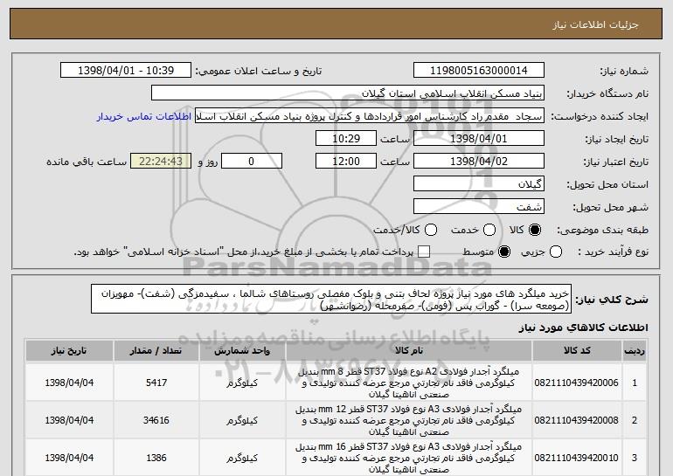Image resolution: width=673 pixels, height=476 pixels.
Task: Click the ساعت باقی مانده label
Action: point(87,162)
